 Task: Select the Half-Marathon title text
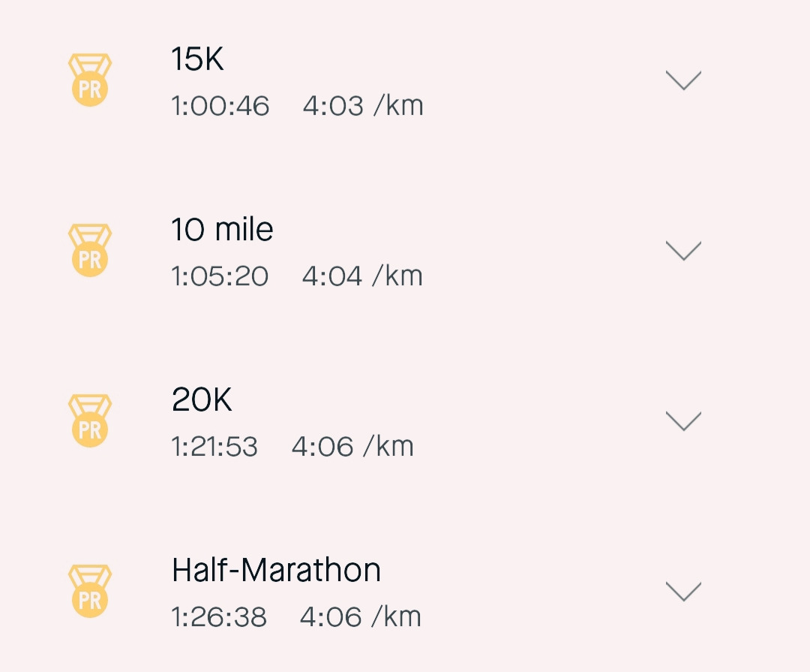click(x=276, y=570)
